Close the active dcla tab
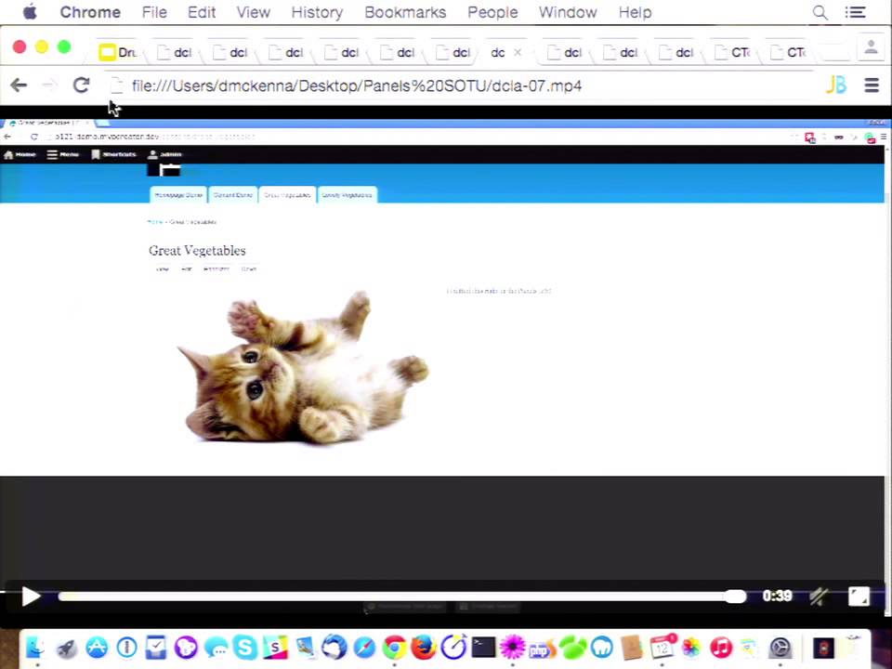 point(518,52)
